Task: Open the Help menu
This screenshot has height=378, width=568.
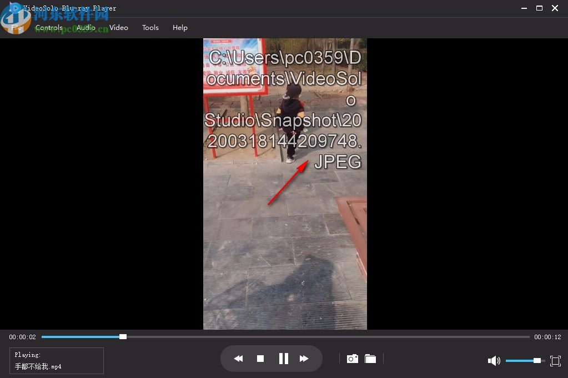Action: [180, 27]
